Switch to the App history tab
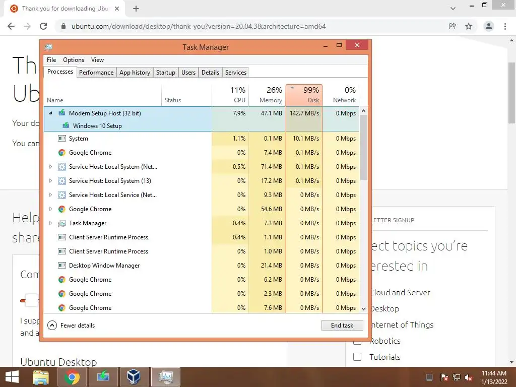 coord(135,73)
